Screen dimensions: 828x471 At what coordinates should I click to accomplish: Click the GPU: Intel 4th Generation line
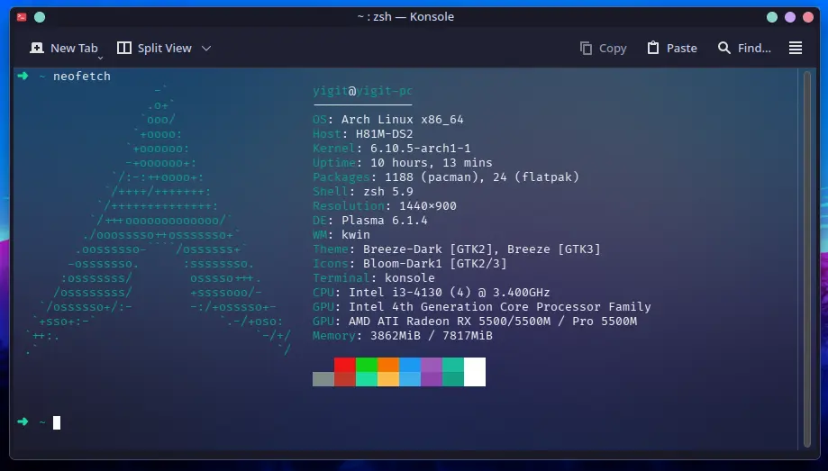click(x=482, y=307)
